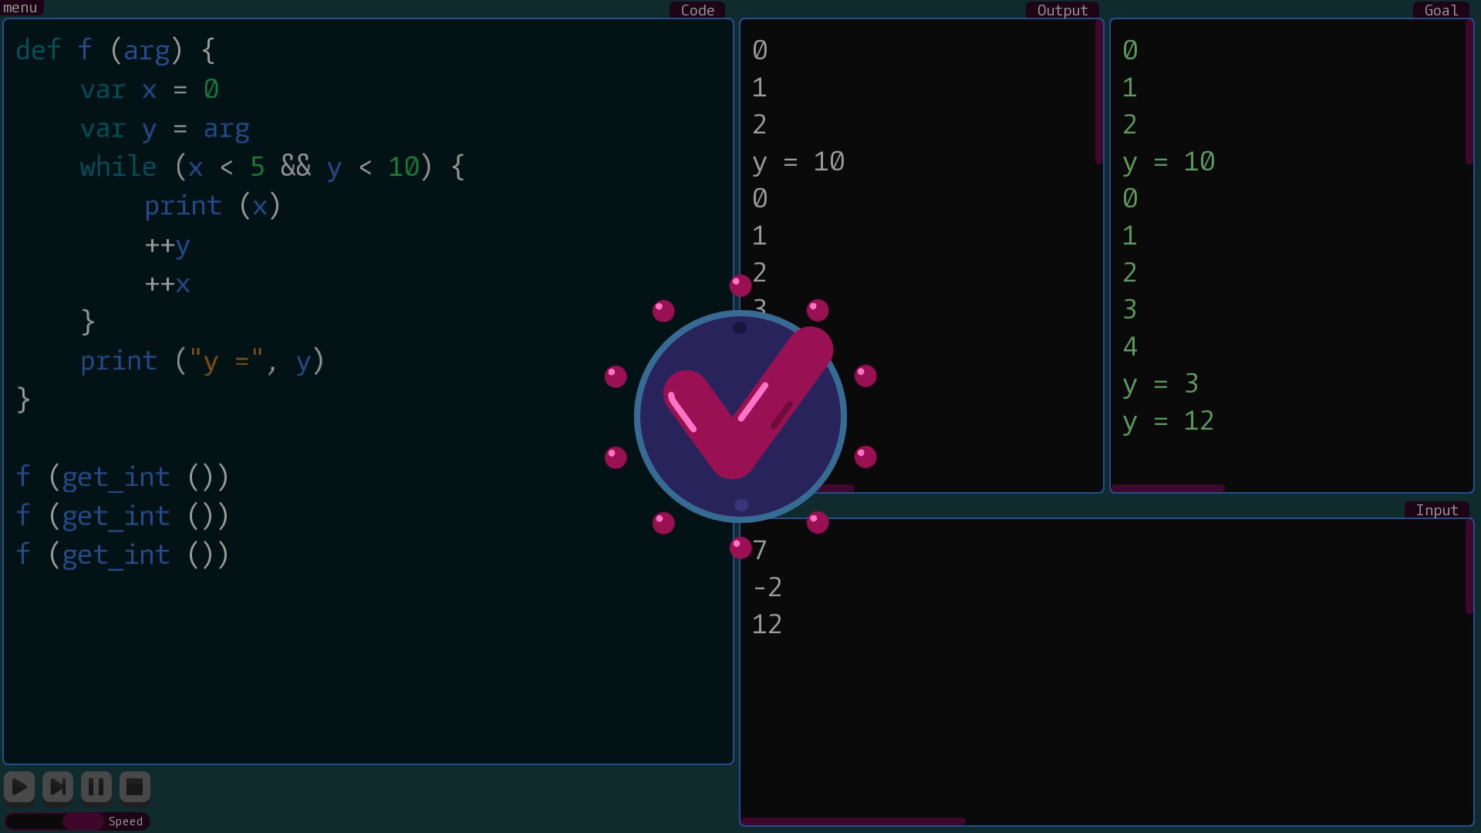Stop the running program
The image size is (1481, 833).
coord(135,787)
